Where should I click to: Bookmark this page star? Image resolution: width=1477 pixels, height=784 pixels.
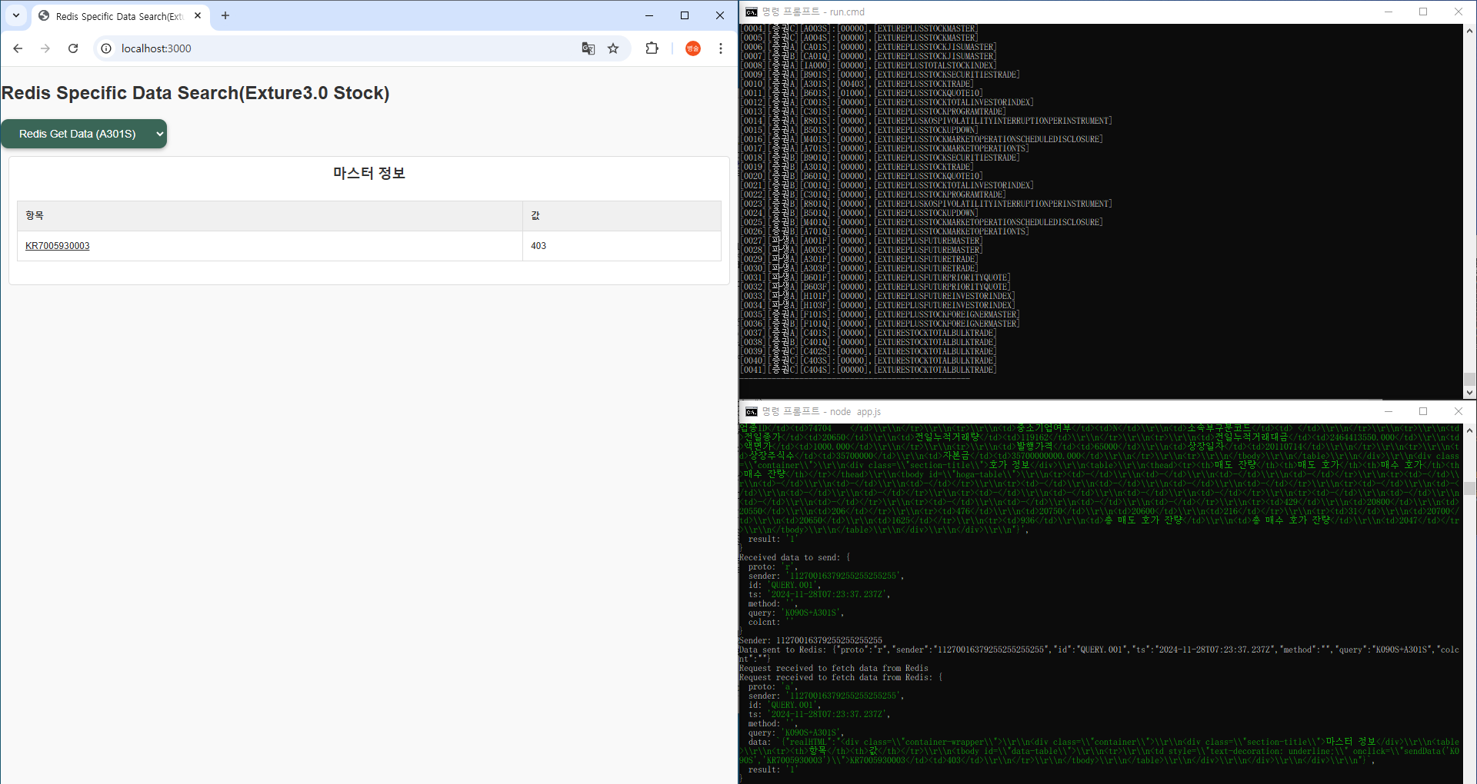tap(613, 48)
